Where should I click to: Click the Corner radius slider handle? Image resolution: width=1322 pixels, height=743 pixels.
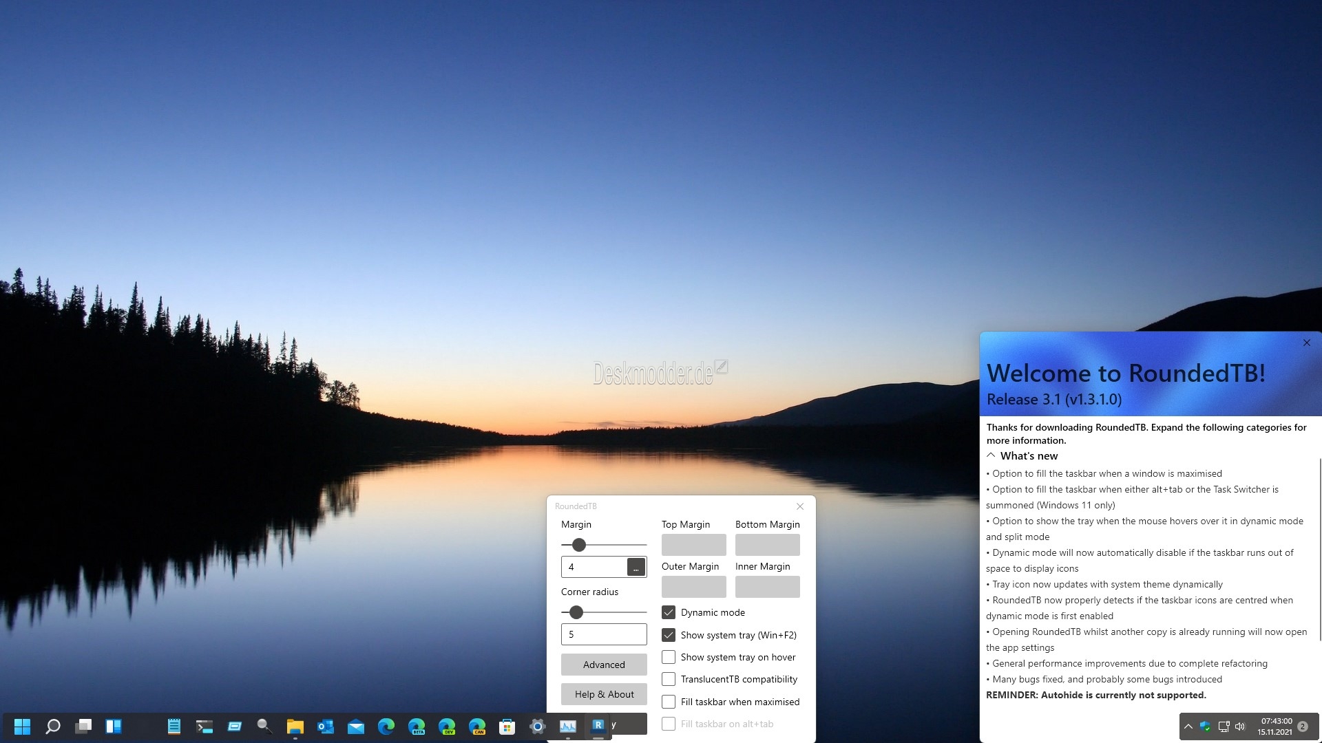click(x=576, y=612)
